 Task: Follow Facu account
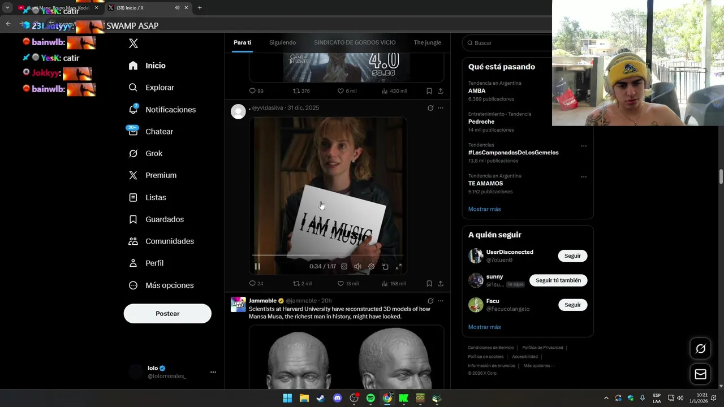572,305
